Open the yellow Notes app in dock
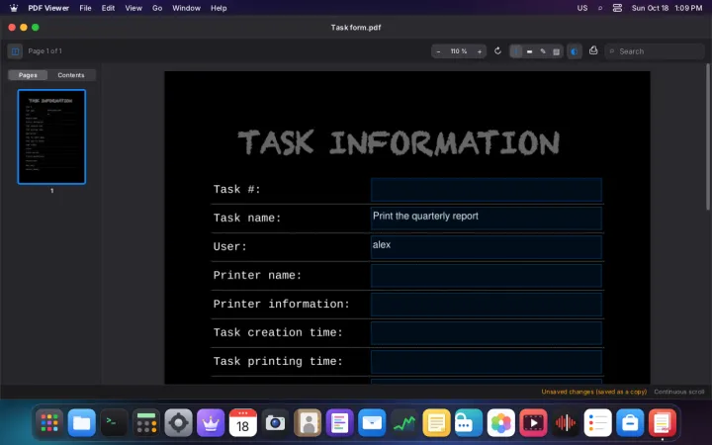 coord(436,423)
